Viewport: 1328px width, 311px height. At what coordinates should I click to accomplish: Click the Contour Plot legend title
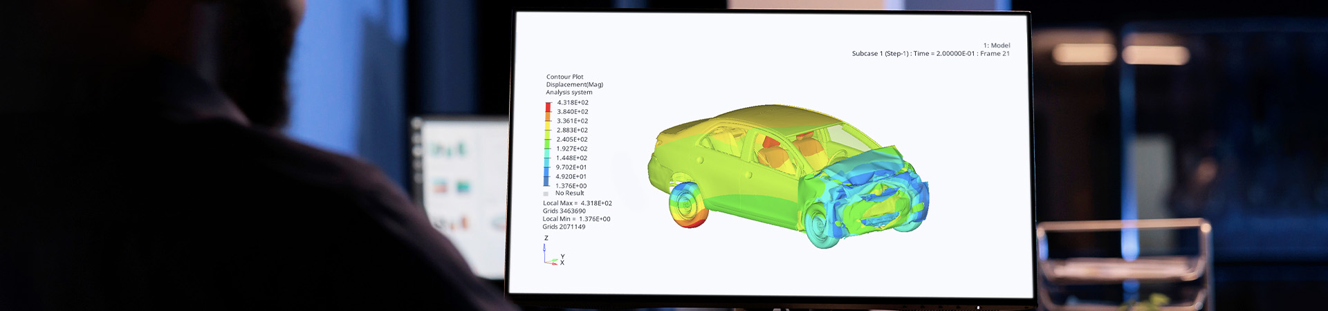pyautogui.click(x=565, y=77)
